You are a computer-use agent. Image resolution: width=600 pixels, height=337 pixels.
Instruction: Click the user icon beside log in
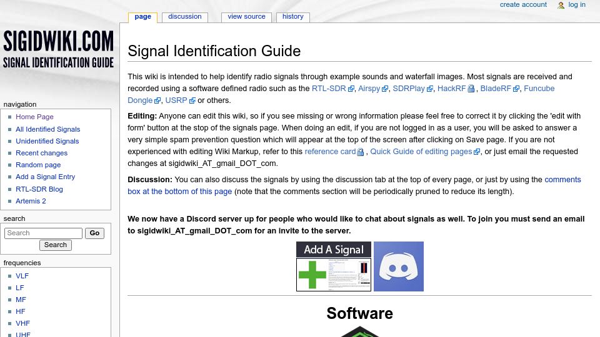pyautogui.click(x=561, y=5)
